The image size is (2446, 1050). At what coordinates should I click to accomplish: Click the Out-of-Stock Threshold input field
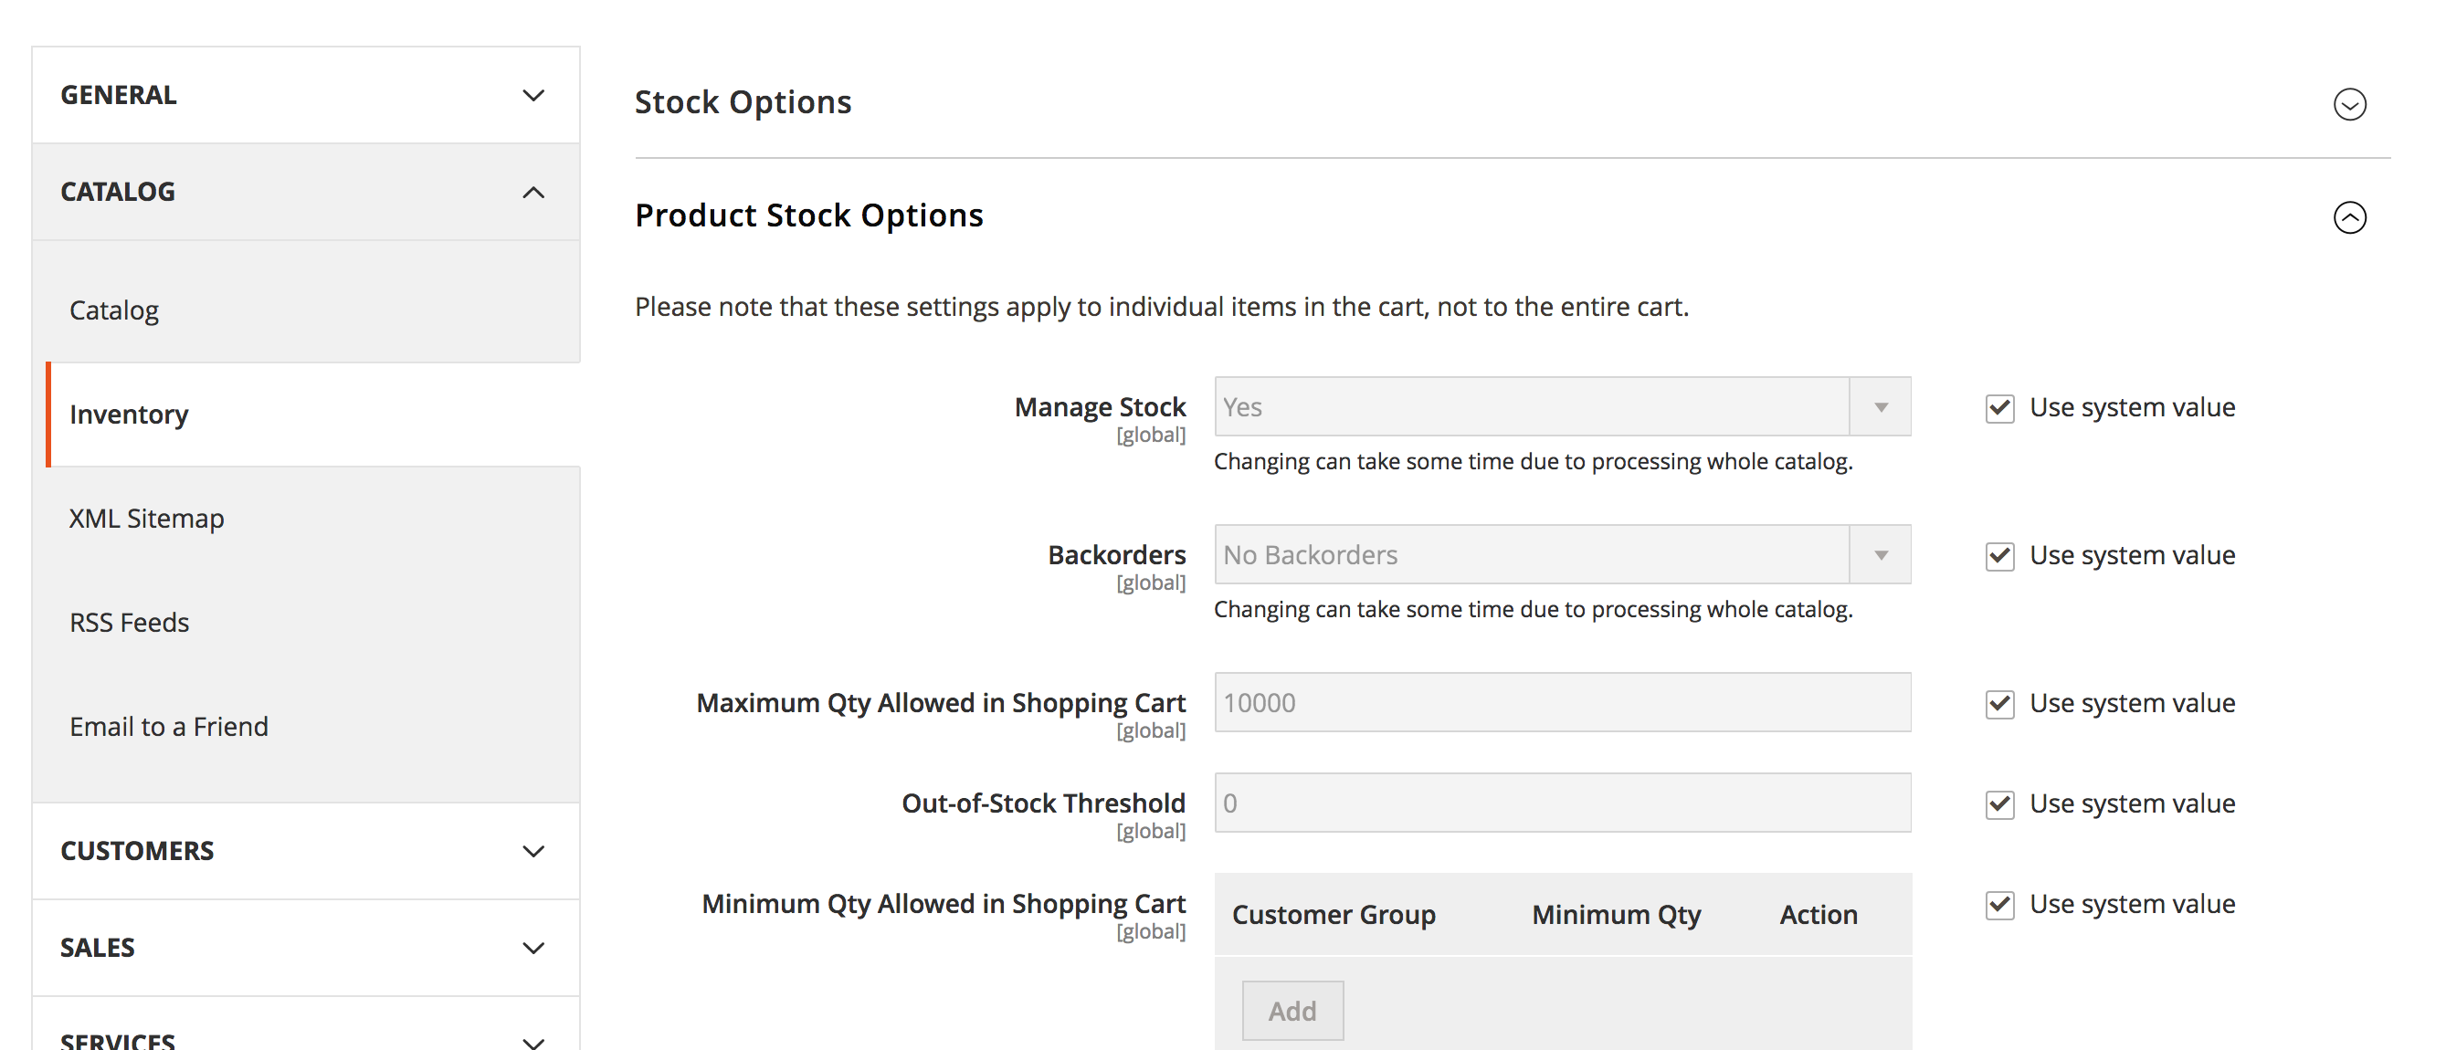(x=1562, y=803)
